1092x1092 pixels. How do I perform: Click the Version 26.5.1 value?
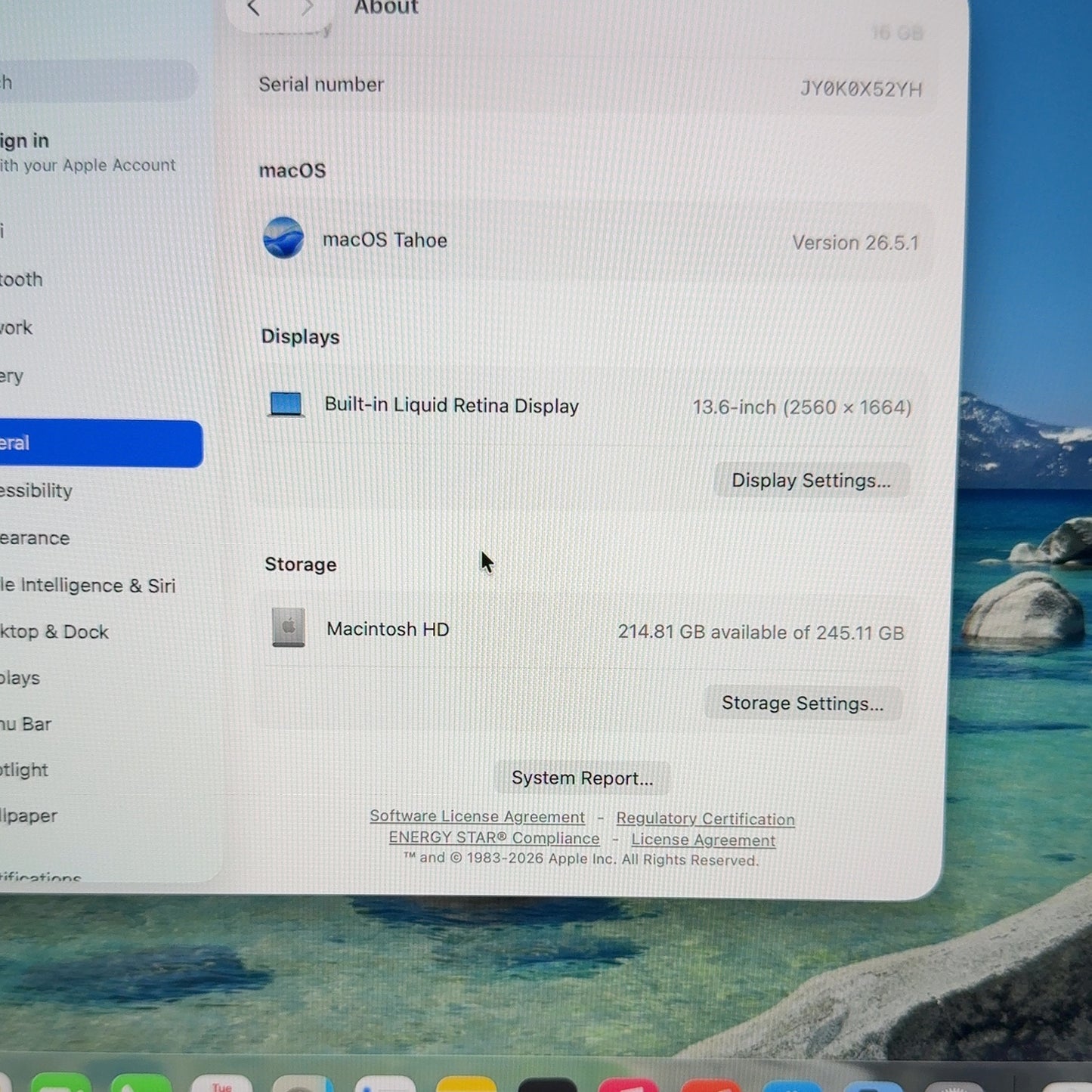[855, 243]
